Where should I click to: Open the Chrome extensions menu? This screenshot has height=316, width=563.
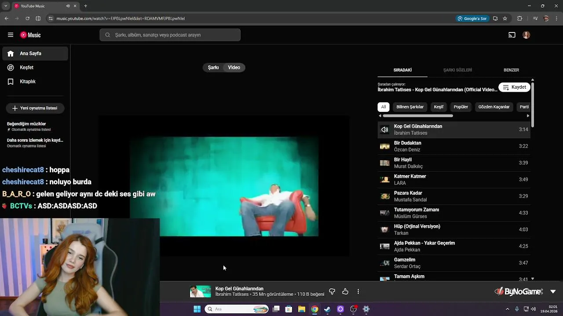click(x=520, y=18)
